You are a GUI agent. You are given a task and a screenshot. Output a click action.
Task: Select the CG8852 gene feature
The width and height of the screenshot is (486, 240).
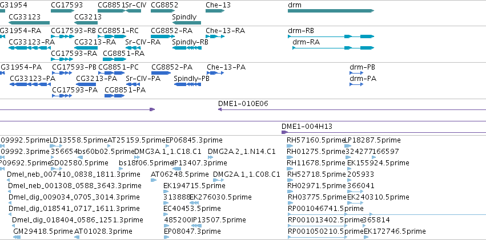[x=163, y=11]
